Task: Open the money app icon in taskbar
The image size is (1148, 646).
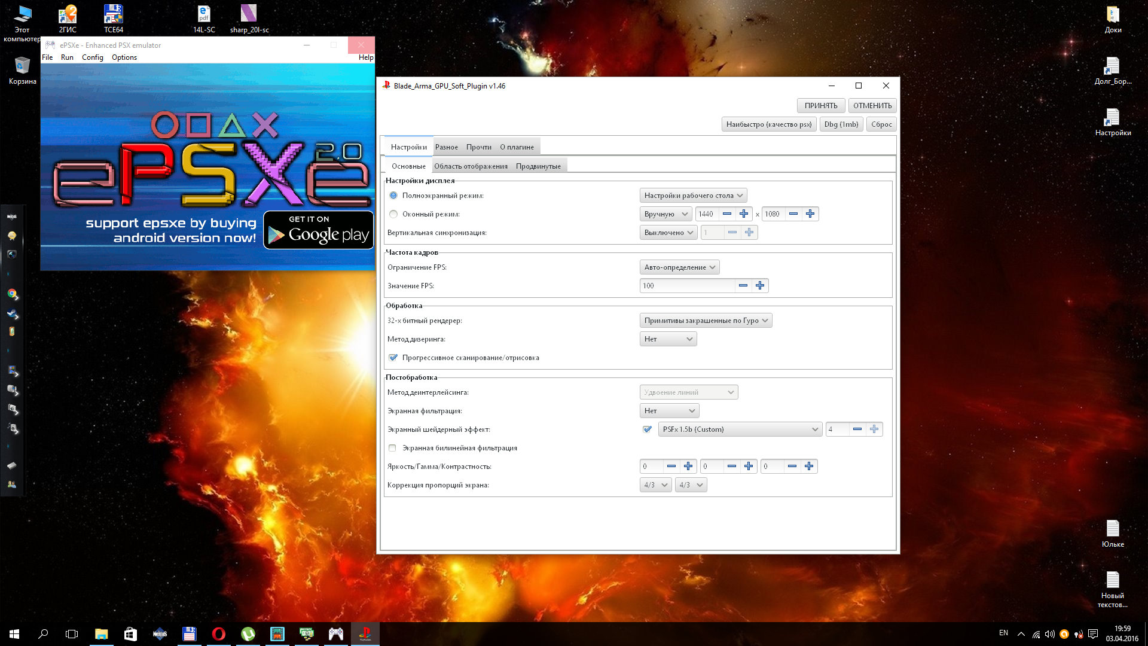Action: pos(306,634)
